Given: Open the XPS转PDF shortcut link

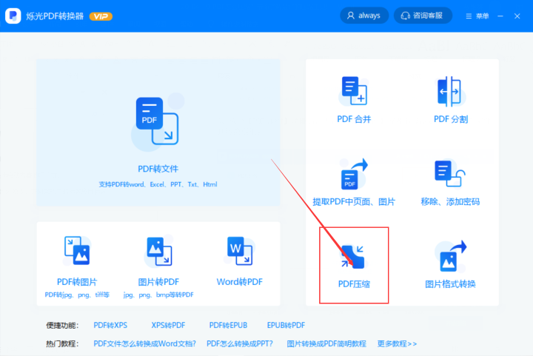Looking at the screenshot, I should pyautogui.click(x=168, y=325).
